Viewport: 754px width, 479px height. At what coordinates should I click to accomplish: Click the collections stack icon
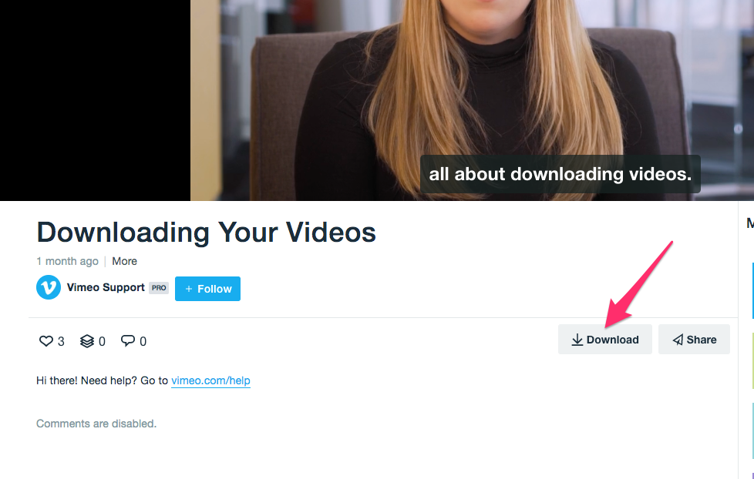coord(87,341)
